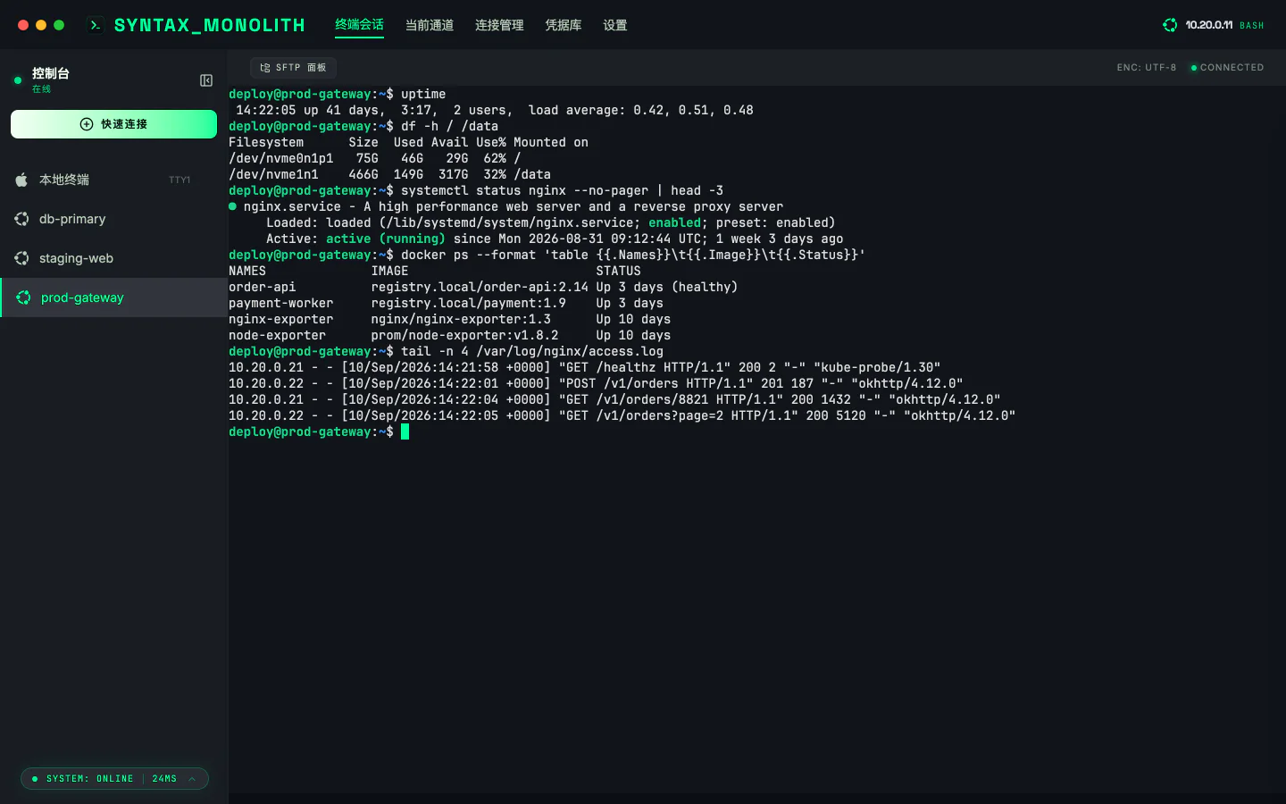This screenshot has width=1286, height=804.
Task: Open the SFTP 面板 button
Action: click(x=293, y=68)
